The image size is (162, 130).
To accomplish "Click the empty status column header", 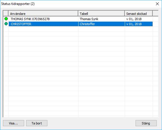I will (x=6, y=13).
